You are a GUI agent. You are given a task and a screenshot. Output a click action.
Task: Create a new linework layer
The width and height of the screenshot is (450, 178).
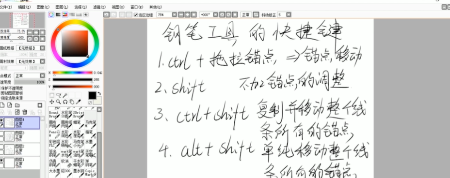point(10,105)
